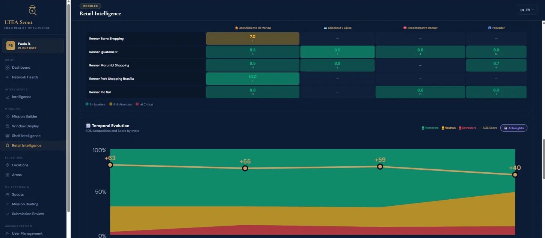This screenshot has width=545, height=238.
Task: Click the Atendimento de Venda column icon
Action: (237, 28)
